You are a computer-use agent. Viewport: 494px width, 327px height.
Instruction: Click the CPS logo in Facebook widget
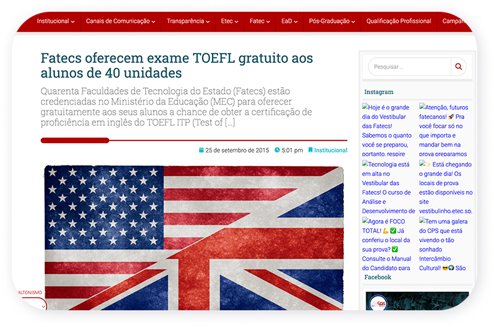coord(378,303)
